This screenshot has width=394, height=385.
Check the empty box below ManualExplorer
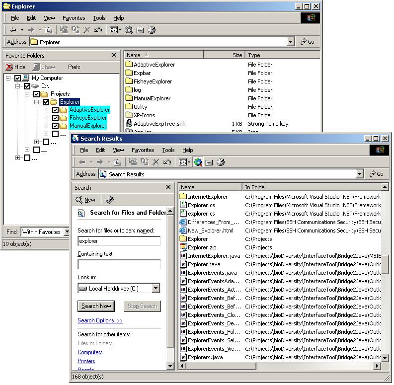point(55,134)
